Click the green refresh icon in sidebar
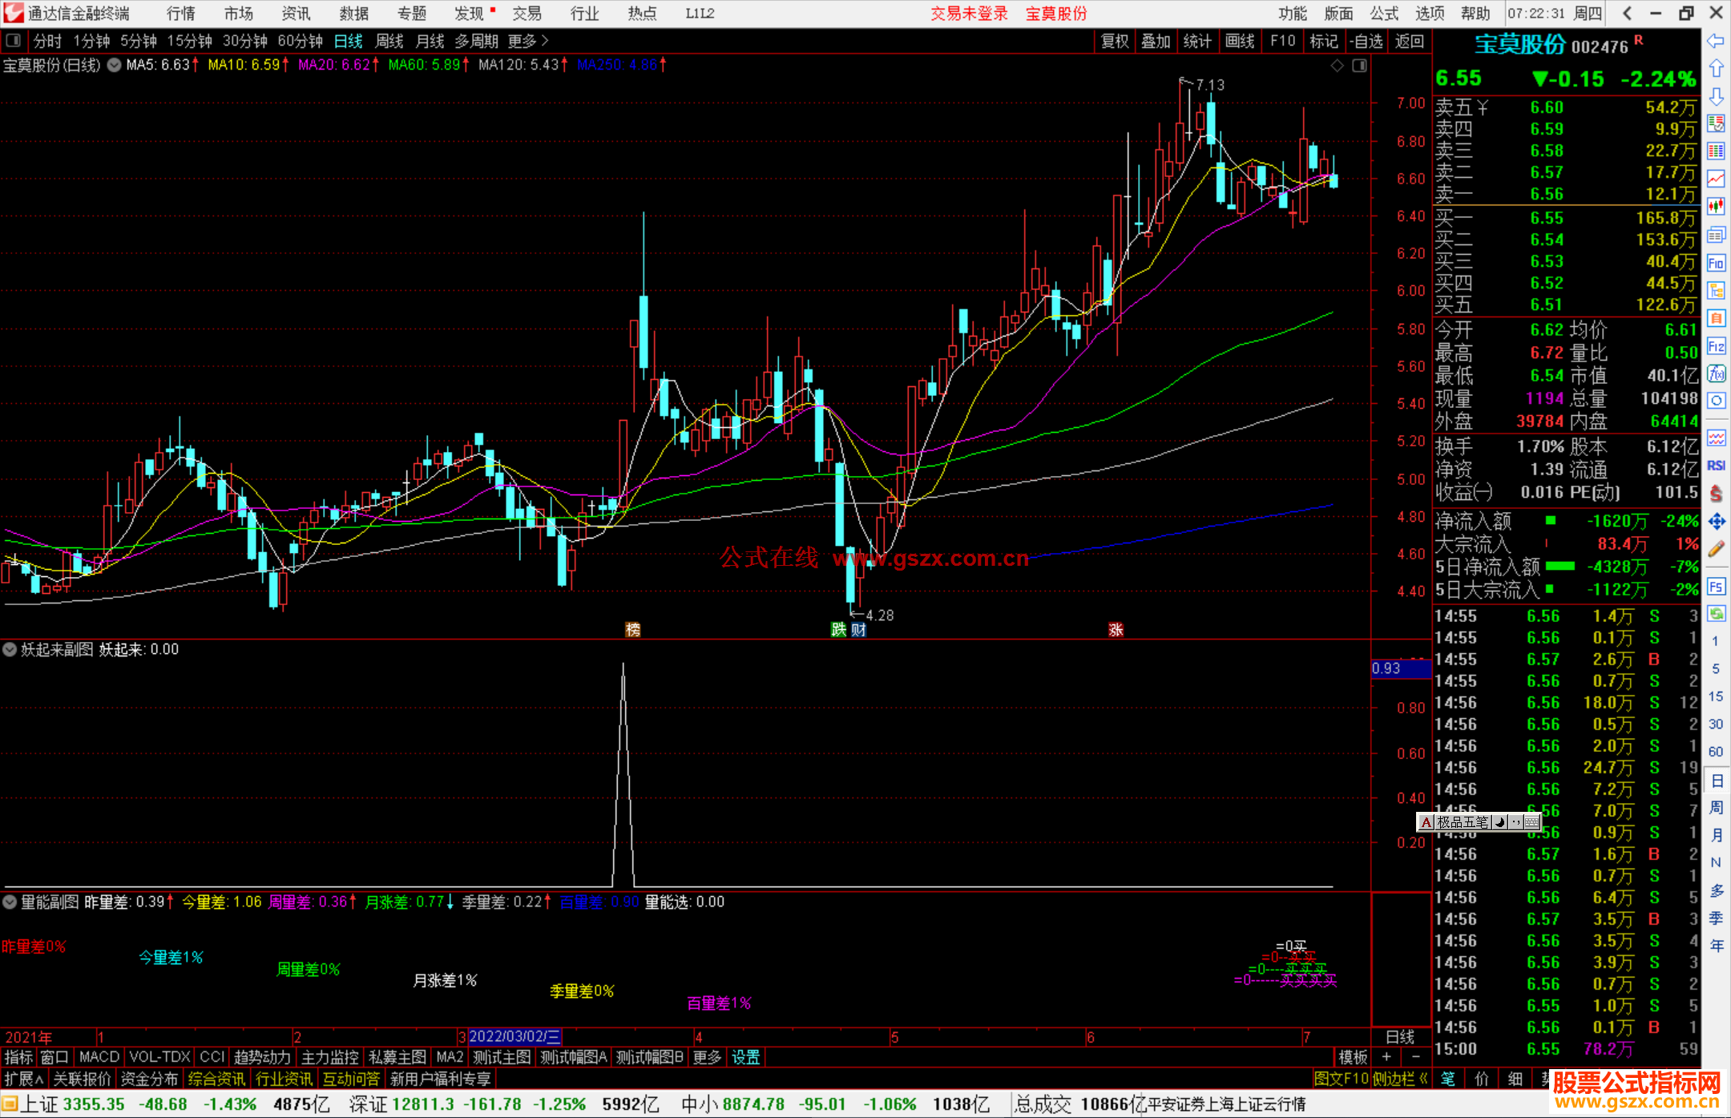Viewport: 1731px width, 1118px height. pos(1716,614)
